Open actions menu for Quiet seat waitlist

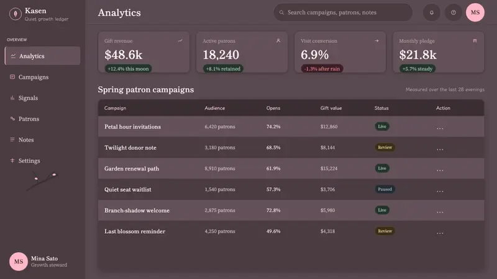pyautogui.click(x=440, y=190)
